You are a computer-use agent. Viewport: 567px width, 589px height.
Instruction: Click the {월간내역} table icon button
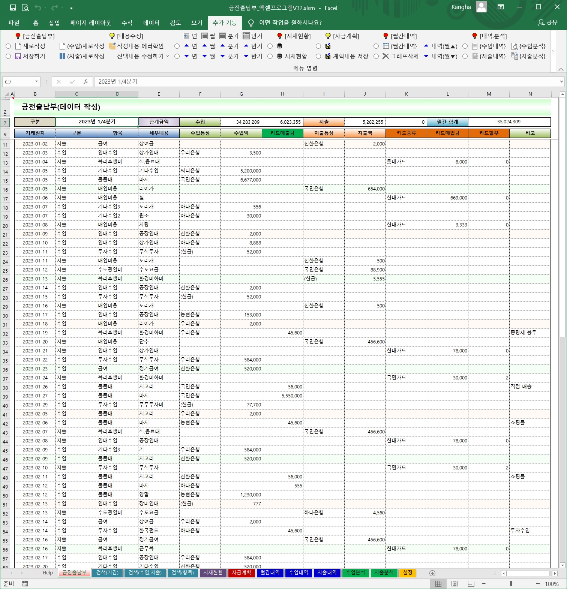coord(400,46)
